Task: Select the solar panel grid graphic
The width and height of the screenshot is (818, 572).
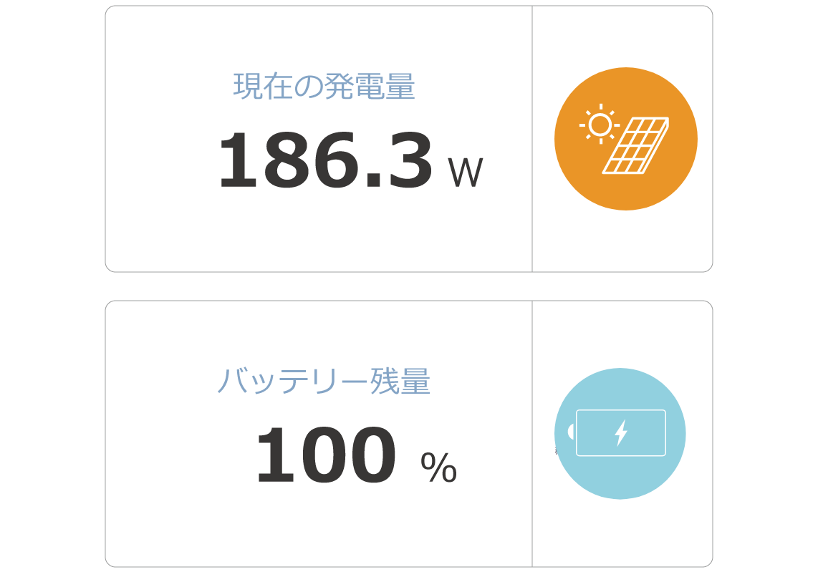Action: point(635,145)
